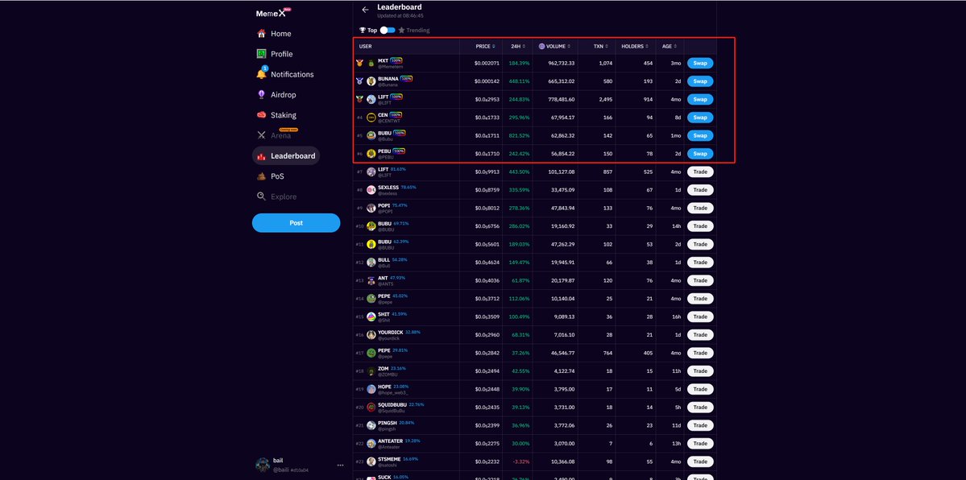Click the MXT token avatar

point(371,63)
